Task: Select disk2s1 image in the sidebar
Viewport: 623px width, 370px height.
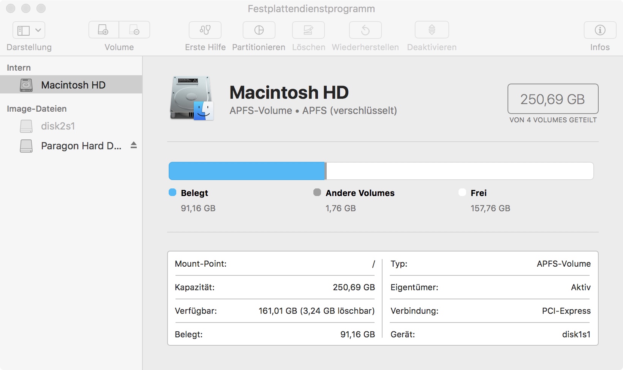Action: tap(58, 126)
